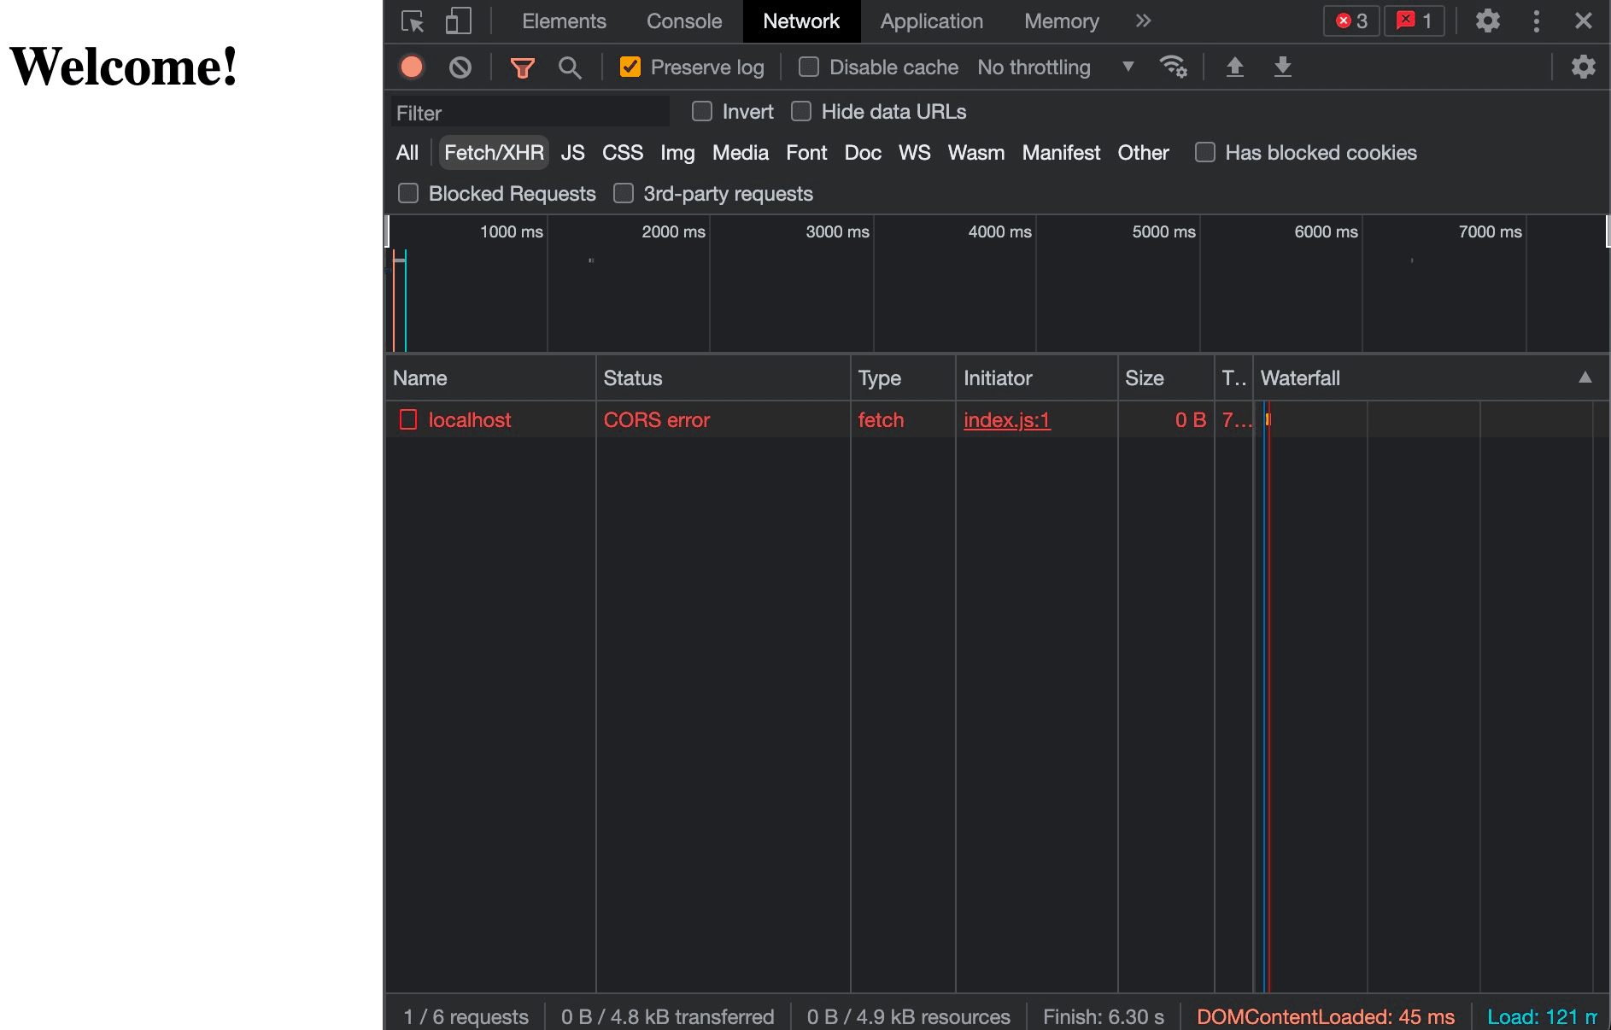Open the 1 issue counter
Image resolution: width=1611 pixels, height=1030 pixels.
(1414, 20)
